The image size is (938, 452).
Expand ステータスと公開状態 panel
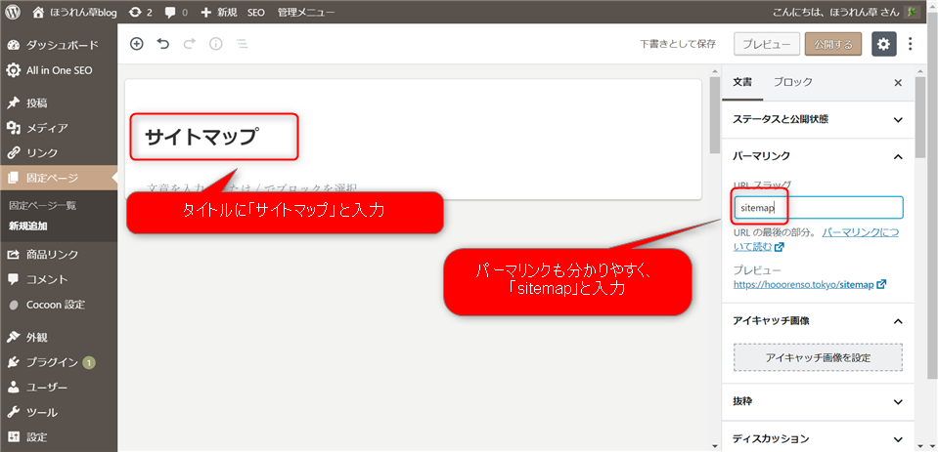pos(819,119)
